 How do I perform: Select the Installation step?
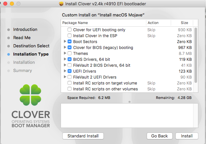tap(24, 62)
